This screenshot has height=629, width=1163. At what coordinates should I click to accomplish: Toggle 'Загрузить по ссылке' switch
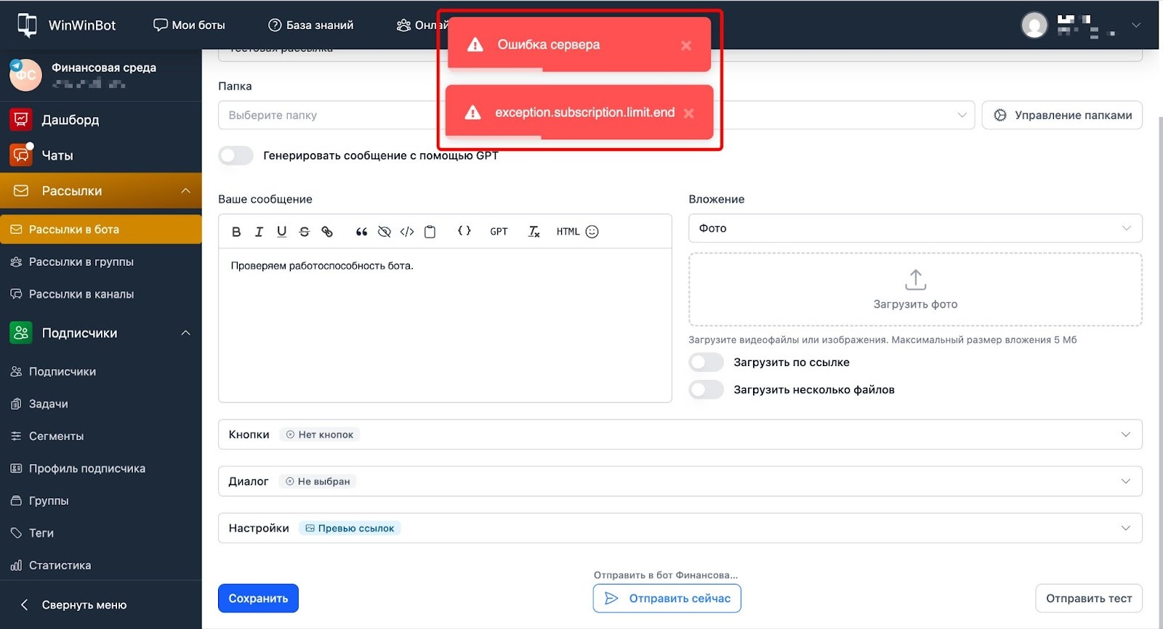tap(706, 362)
